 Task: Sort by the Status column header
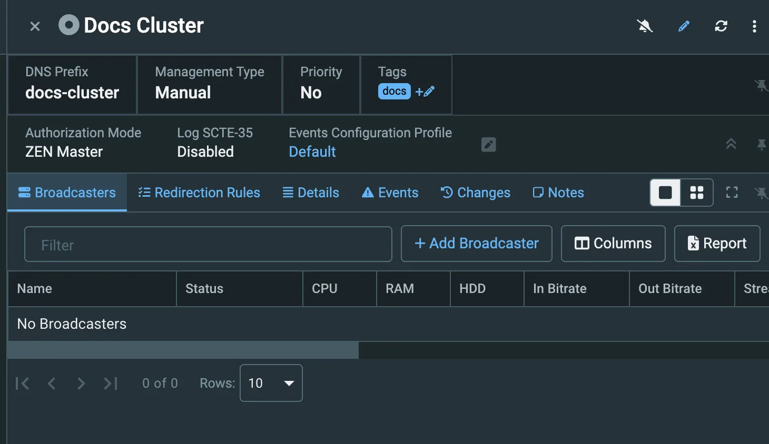[x=240, y=289]
